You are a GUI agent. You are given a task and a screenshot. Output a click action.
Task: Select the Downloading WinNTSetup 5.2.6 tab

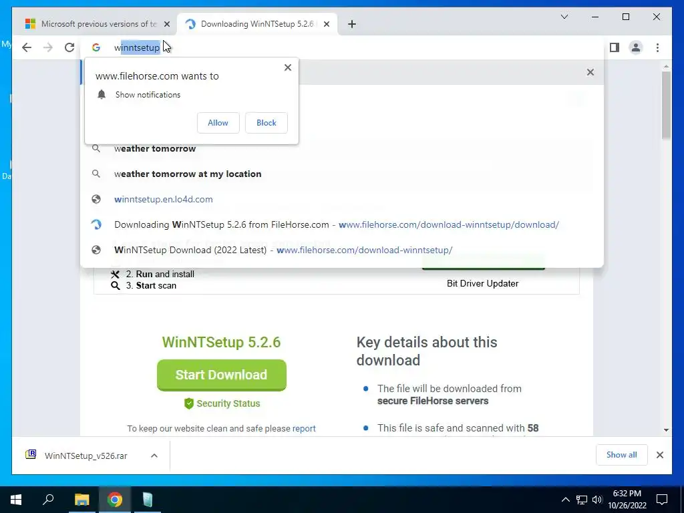point(256,24)
